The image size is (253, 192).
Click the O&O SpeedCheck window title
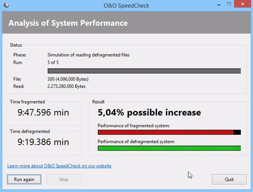pyautogui.click(x=127, y=6)
